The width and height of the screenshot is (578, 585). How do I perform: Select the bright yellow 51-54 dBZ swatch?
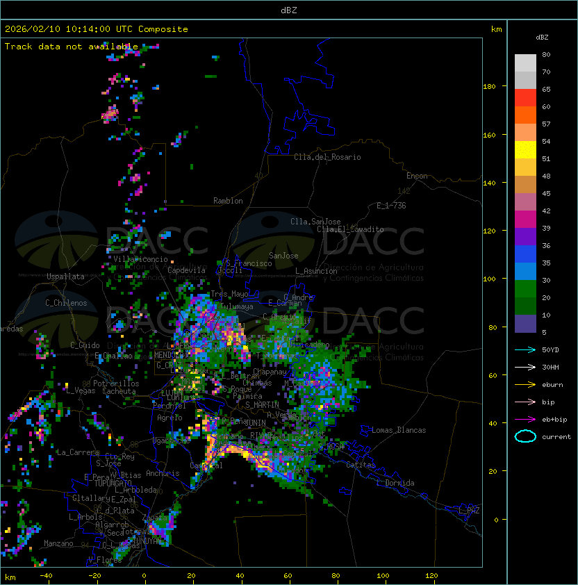tap(525, 150)
